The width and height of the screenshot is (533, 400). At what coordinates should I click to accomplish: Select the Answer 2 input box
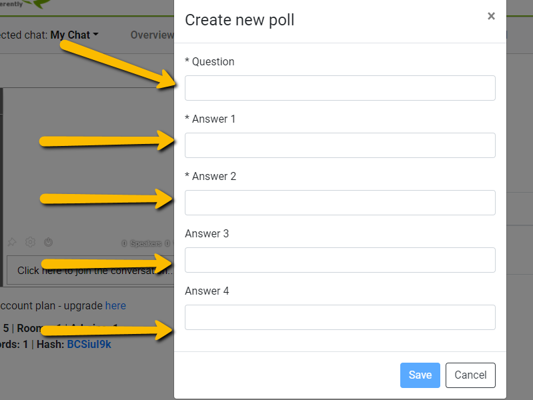340,203
